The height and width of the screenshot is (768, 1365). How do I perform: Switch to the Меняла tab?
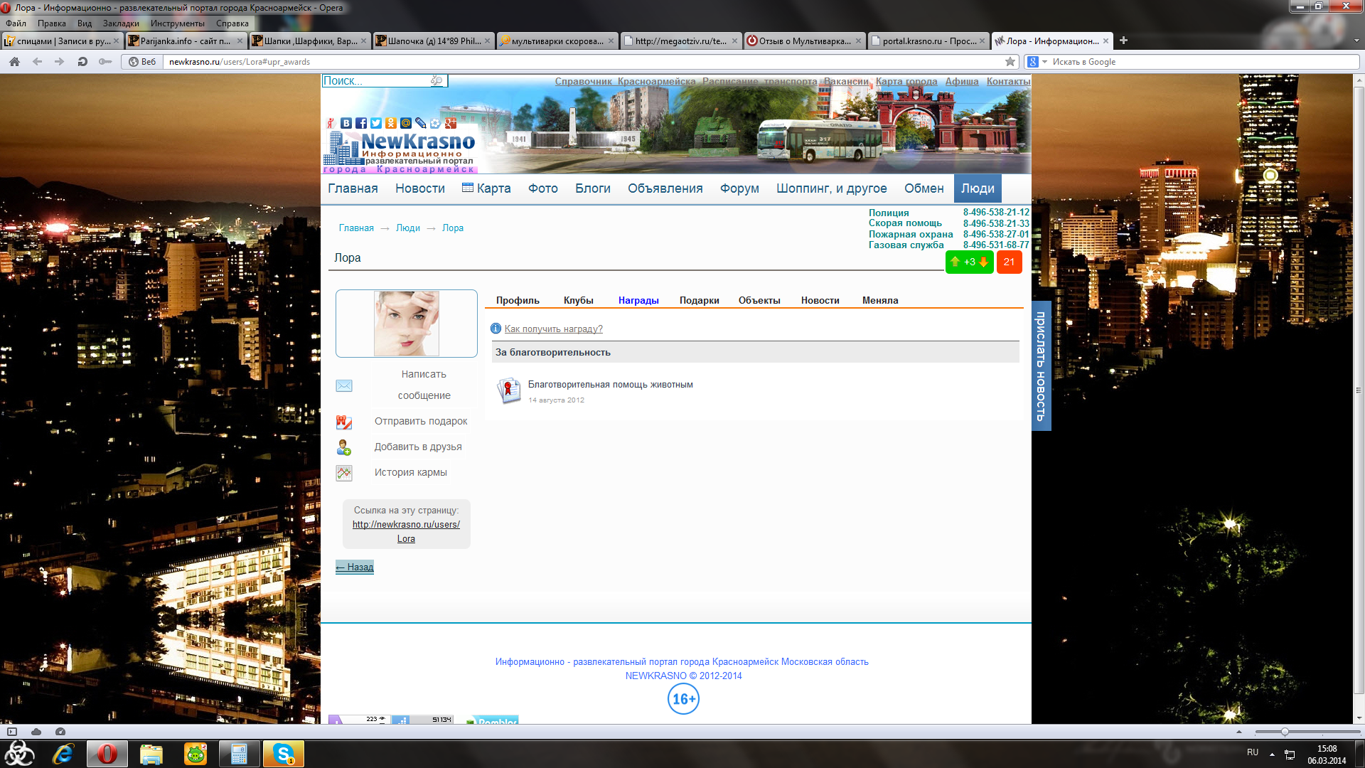880,300
